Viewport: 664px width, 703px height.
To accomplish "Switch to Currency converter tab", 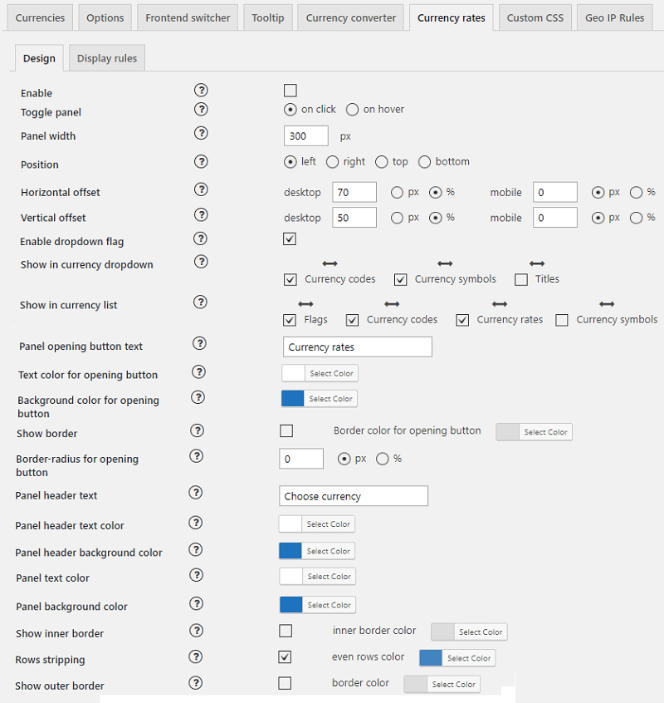I will 350,18.
